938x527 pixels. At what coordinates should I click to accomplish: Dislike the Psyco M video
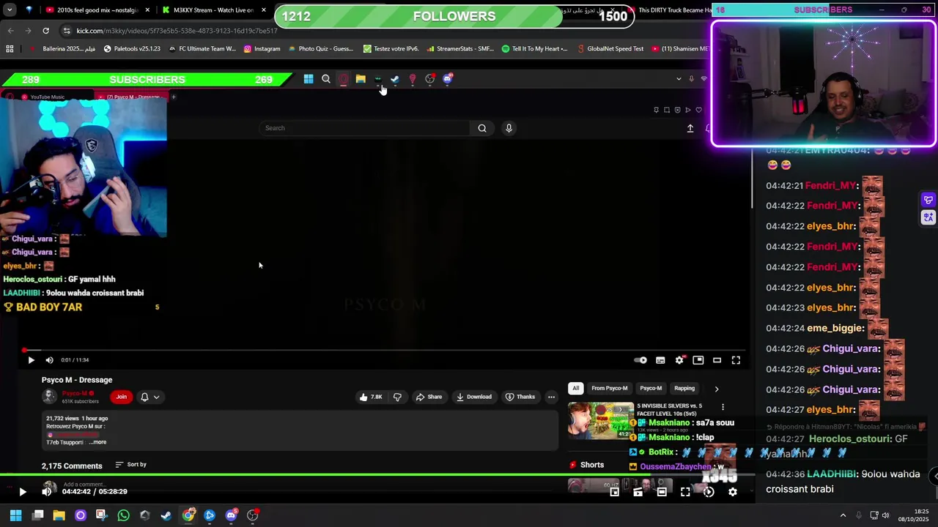[397, 397]
